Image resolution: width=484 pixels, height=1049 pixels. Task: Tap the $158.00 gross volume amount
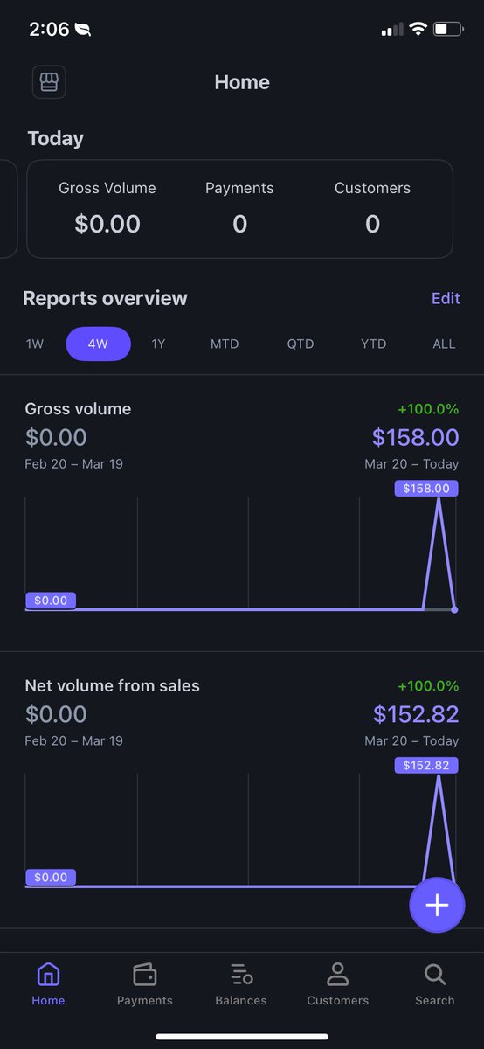click(x=415, y=437)
